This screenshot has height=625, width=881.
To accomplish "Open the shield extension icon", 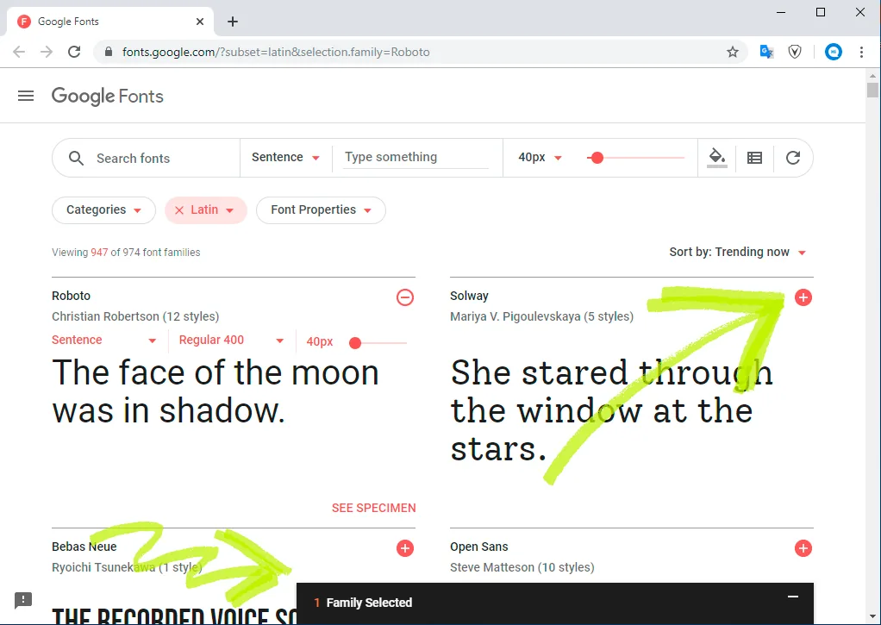I will 795,53.
